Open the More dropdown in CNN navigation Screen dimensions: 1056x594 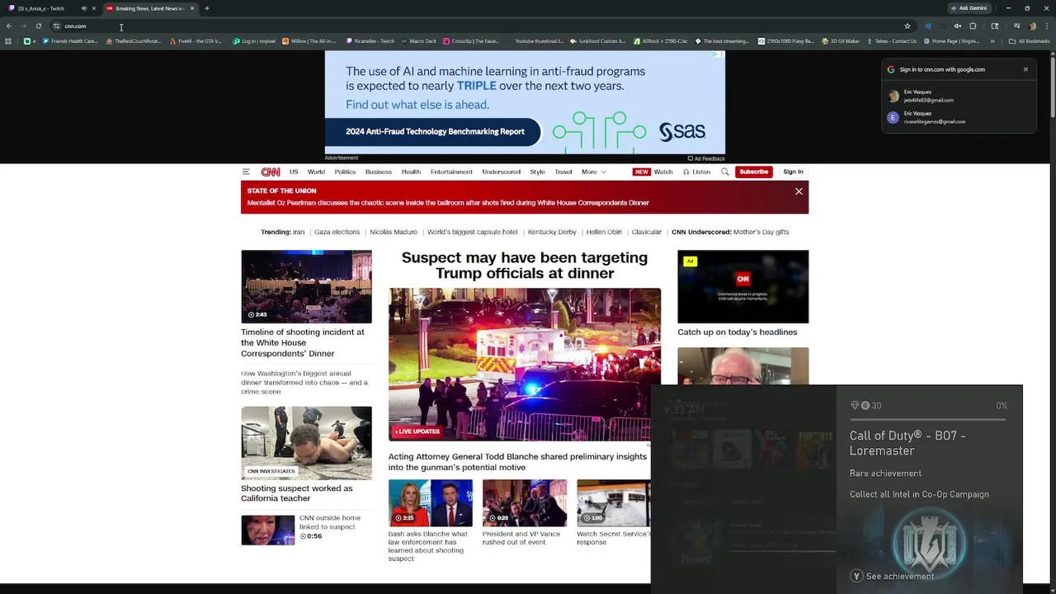pos(593,172)
